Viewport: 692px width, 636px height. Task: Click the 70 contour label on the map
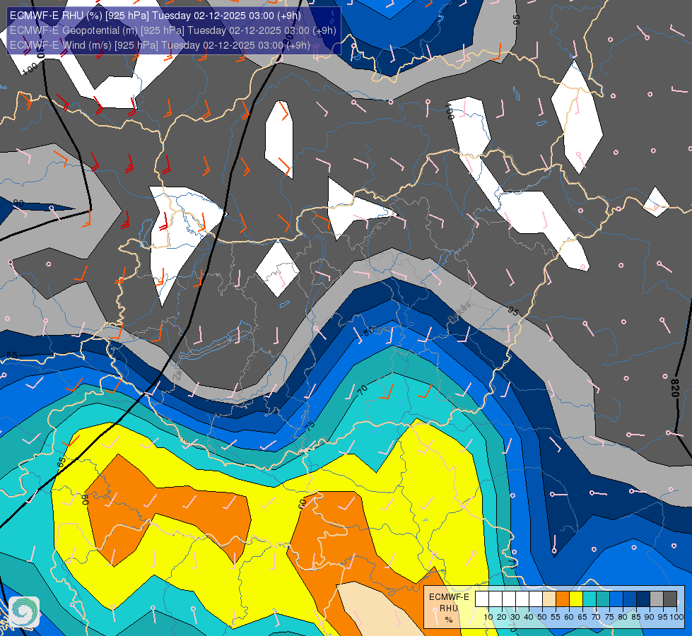(x=362, y=390)
